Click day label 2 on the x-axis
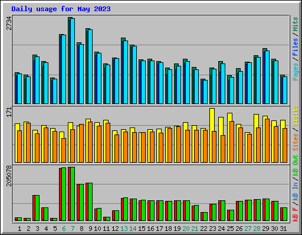The image size is (302, 235). point(28,229)
